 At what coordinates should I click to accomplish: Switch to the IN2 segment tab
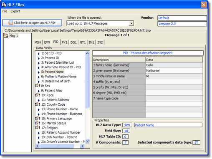[x=100, y=42]
